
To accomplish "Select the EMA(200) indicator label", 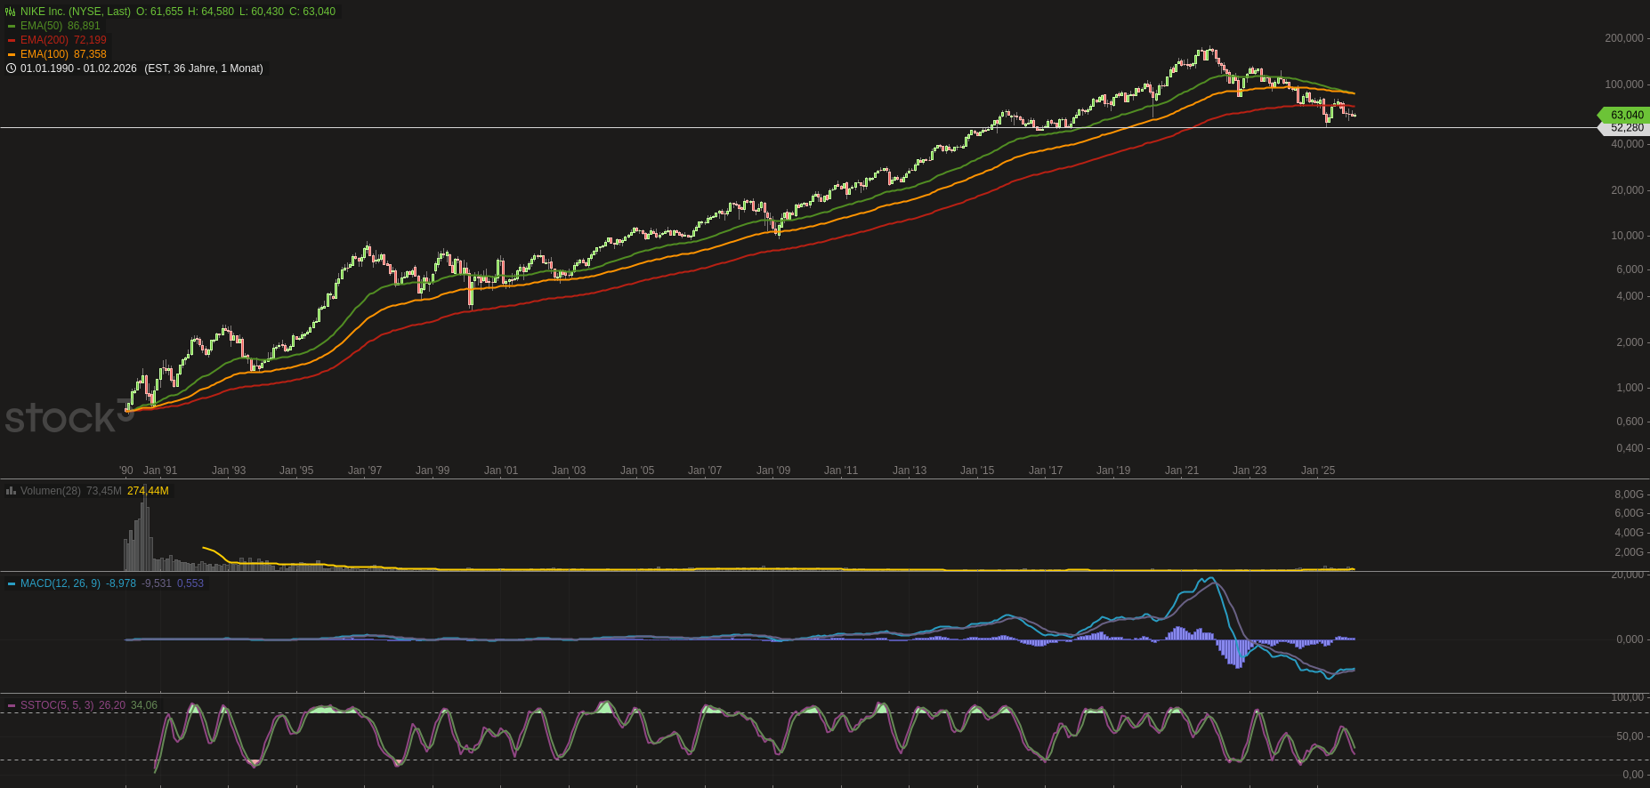I will (x=44, y=40).
